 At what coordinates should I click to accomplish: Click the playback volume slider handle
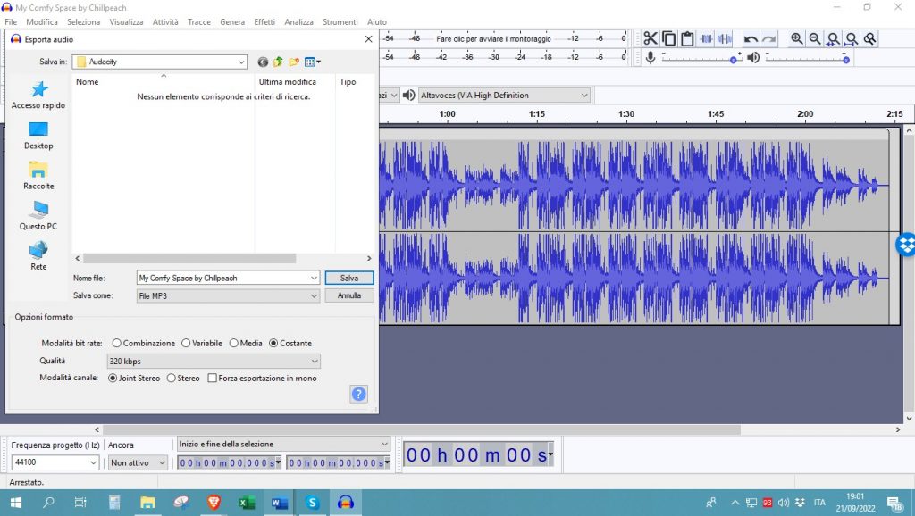845,60
